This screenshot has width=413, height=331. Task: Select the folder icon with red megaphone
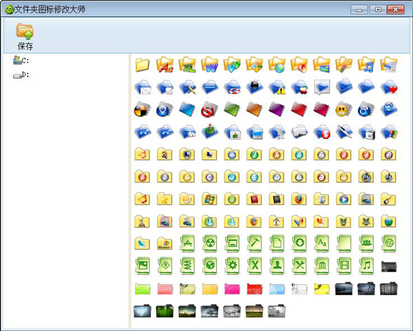click(x=299, y=65)
